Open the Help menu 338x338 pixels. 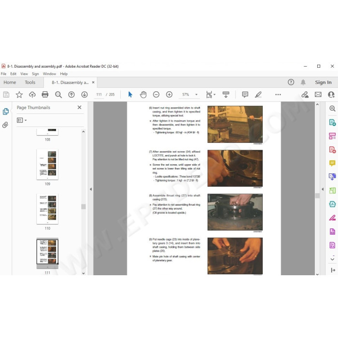click(x=64, y=74)
